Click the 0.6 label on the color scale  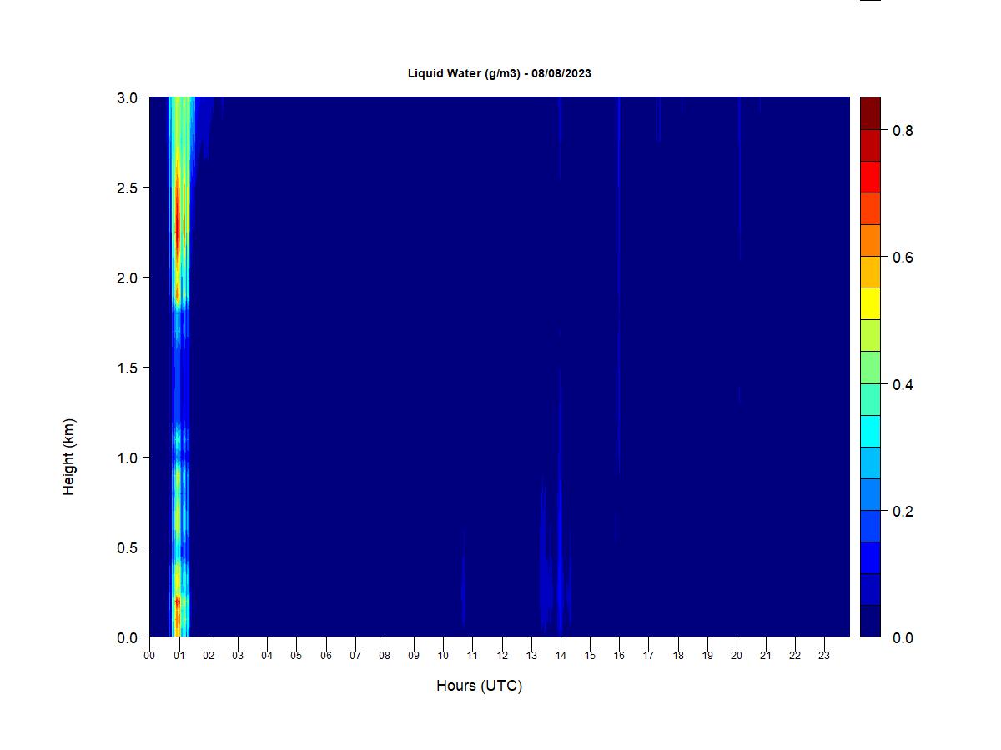903,257
